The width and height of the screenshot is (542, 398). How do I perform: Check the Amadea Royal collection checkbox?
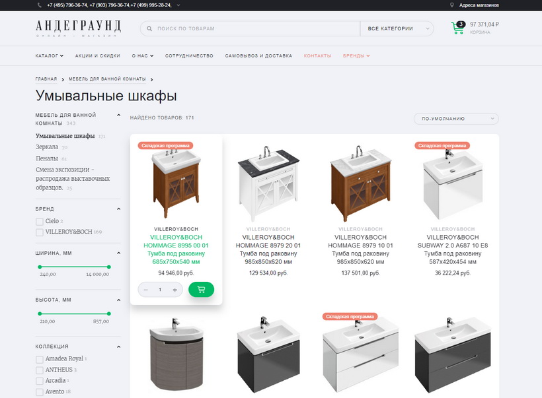(40, 359)
